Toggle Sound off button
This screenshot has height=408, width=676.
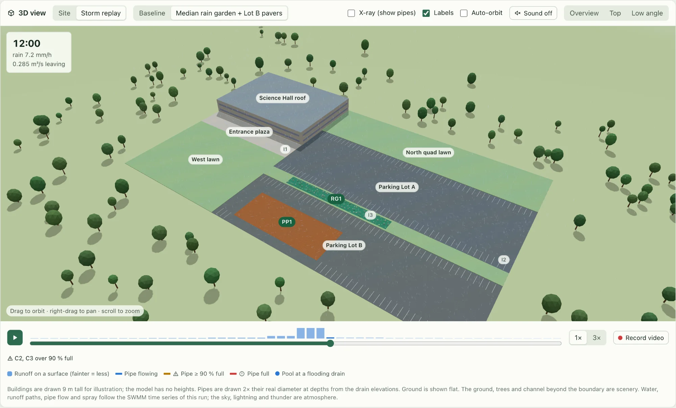[533, 13]
